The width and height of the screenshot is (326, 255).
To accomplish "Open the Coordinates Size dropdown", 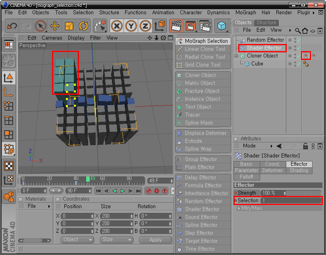I will 116,240.
